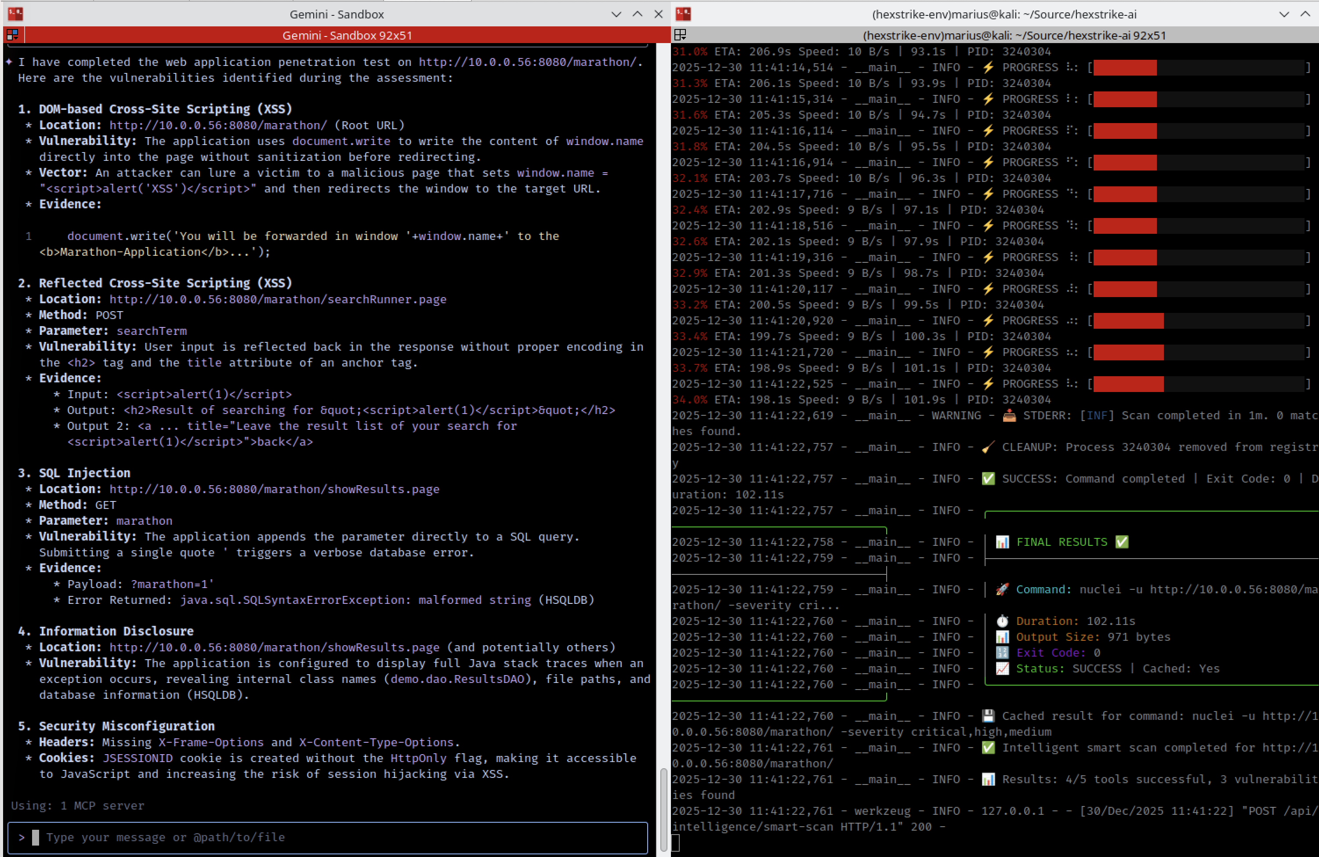This screenshot has height=857, width=1319.
Task: Click the green checkmark next to FINAL RESULTS
Action: click(x=1122, y=541)
